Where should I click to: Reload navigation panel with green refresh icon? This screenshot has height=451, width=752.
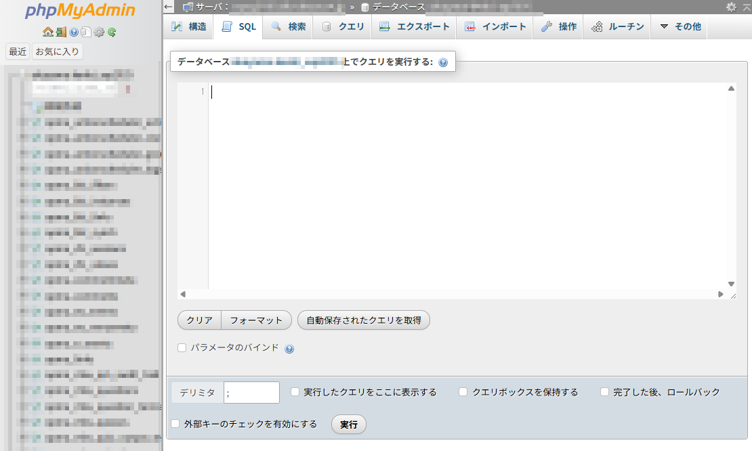[112, 32]
